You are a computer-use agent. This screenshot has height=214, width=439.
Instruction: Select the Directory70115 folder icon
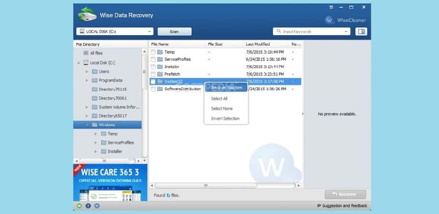click(95, 89)
